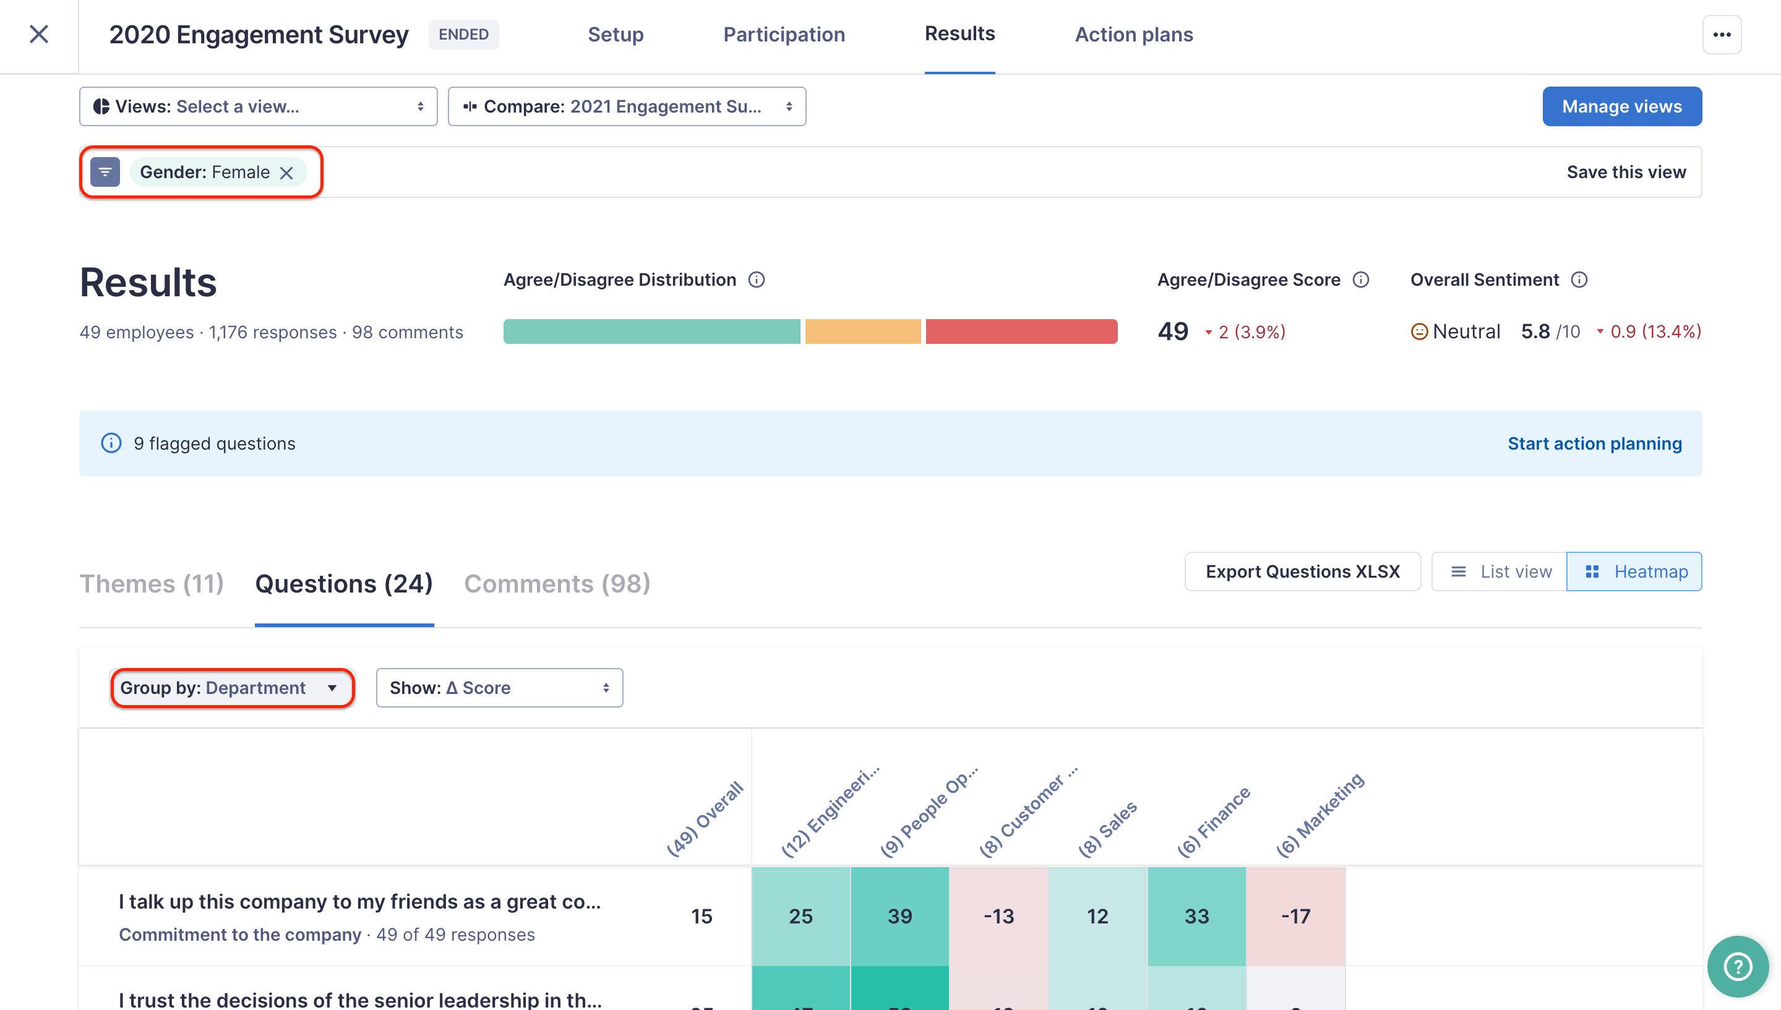This screenshot has height=1010, width=1781.
Task: Click the overall score 15 cell
Action: [702, 917]
